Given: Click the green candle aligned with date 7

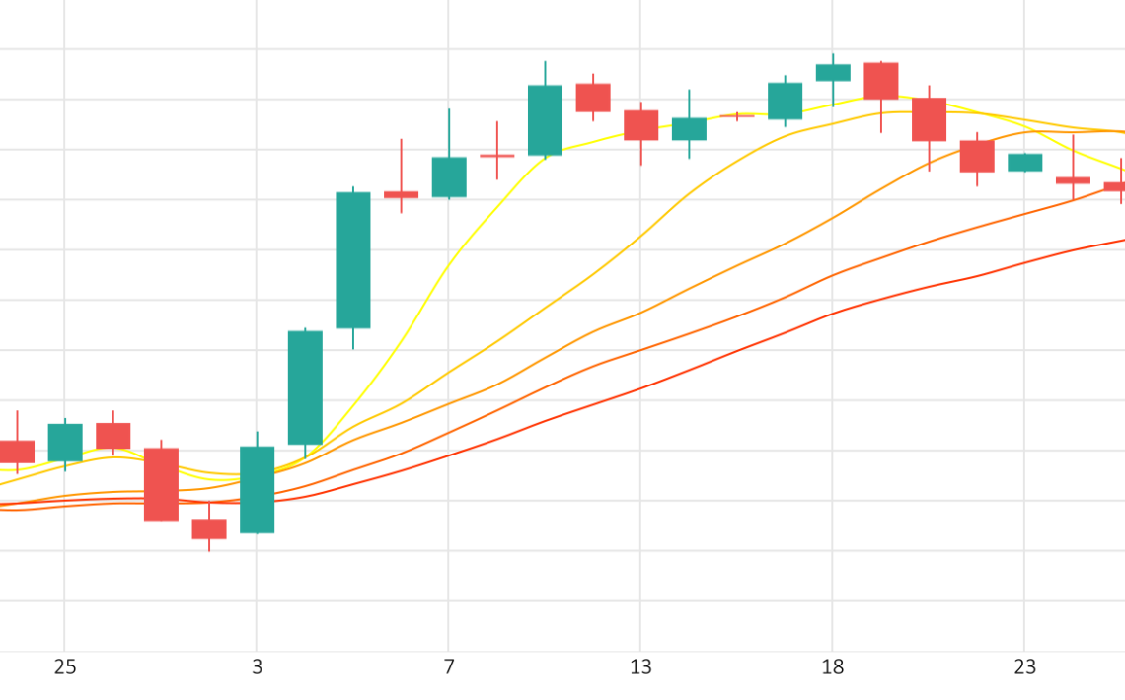Looking at the screenshot, I should [449, 176].
